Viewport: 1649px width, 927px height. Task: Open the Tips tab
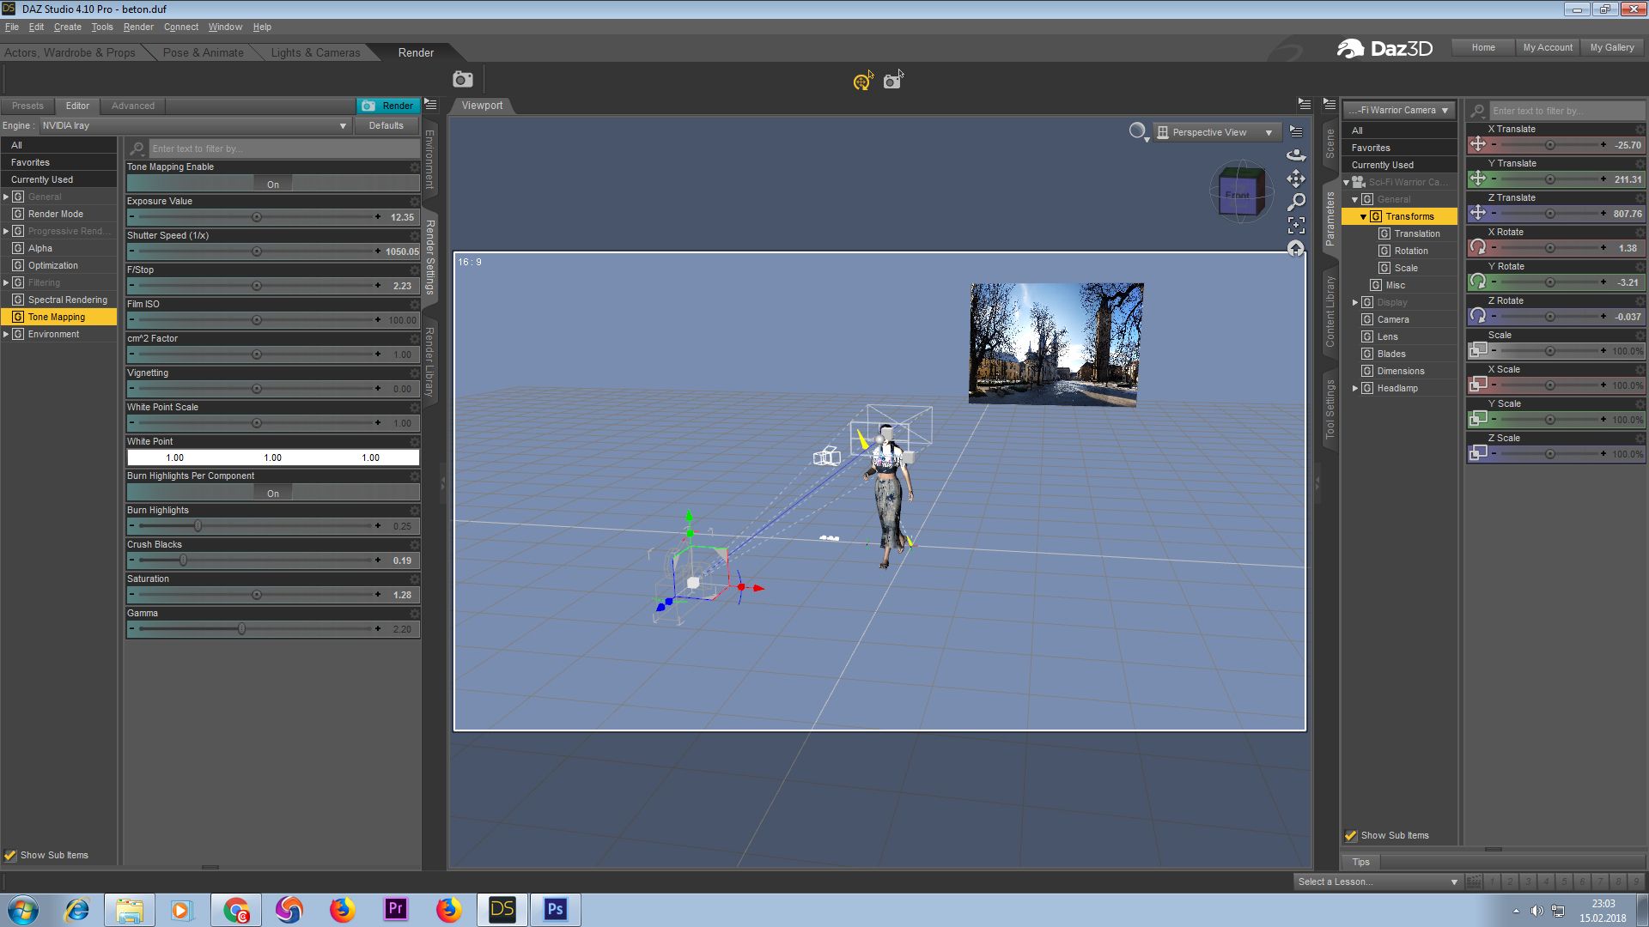tap(1361, 862)
